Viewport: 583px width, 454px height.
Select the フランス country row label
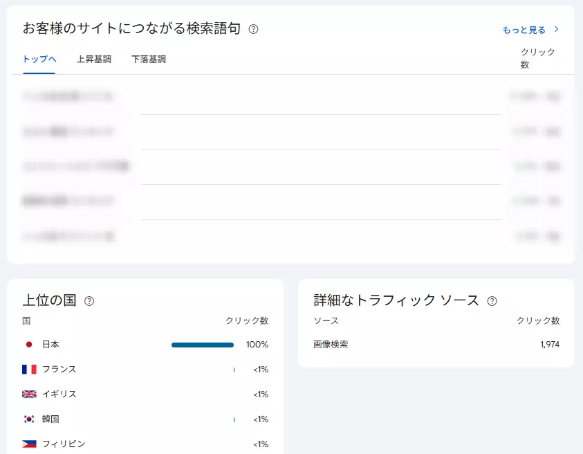[x=59, y=369]
